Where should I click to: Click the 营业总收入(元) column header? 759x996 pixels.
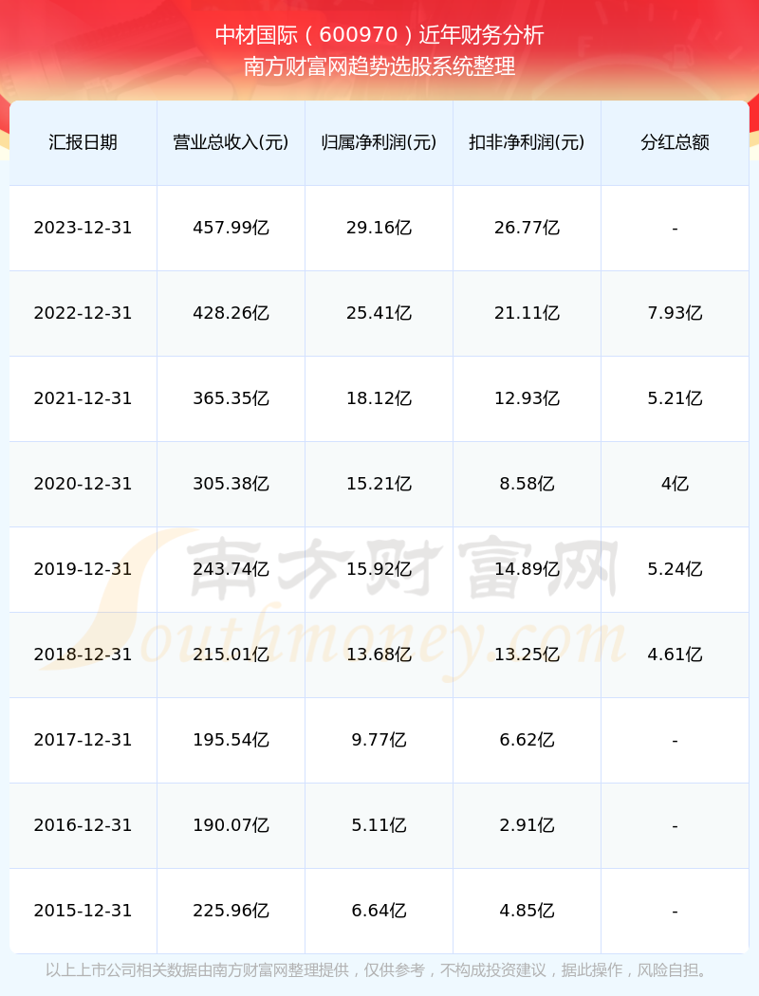(231, 142)
